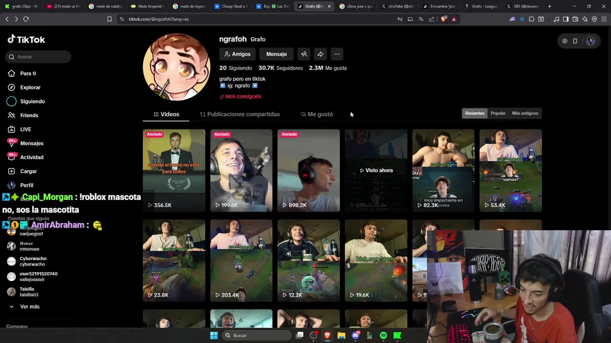Toggle the browser sidebar panel icon

coord(566,19)
